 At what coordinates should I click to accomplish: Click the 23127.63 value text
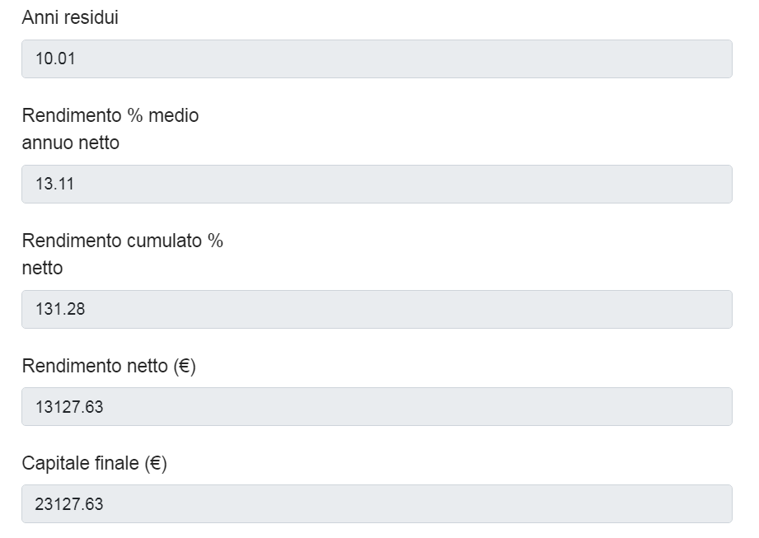[x=69, y=503]
